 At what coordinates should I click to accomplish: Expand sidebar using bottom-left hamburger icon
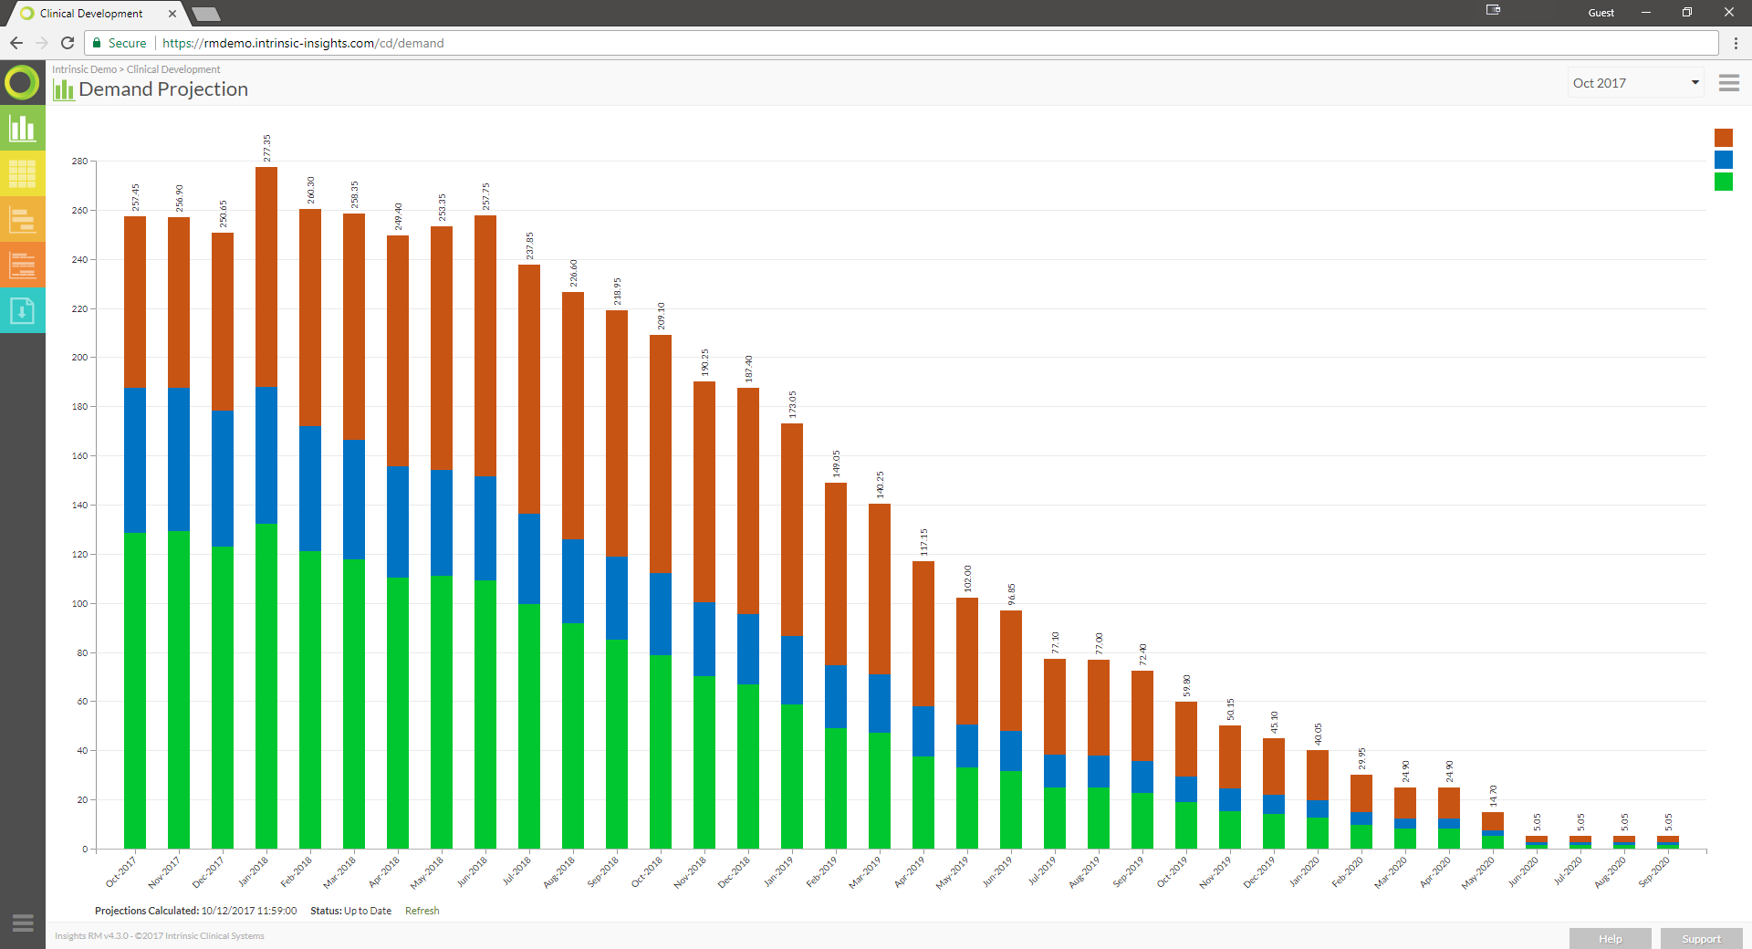pyautogui.click(x=23, y=923)
